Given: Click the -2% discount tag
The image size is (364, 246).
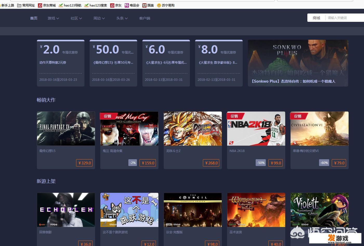Looking at the screenshot, I should (133, 163).
